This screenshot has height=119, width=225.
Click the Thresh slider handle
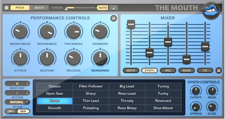tap(66, 9)
